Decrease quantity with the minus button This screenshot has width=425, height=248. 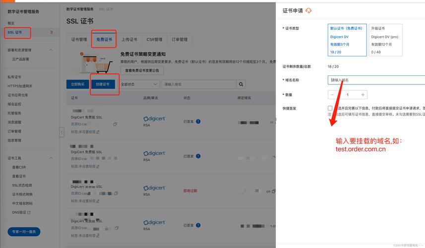(332, 95)
